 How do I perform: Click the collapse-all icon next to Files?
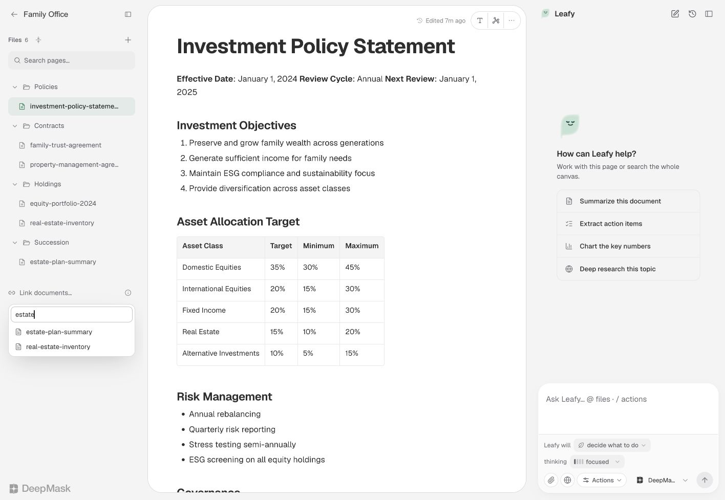(x=38, y=40)
